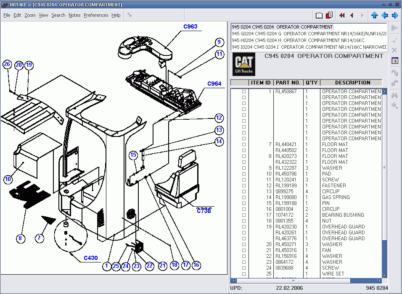Follow the C963 callout link in diagram

pyautogui.click(x=190, y=26)
